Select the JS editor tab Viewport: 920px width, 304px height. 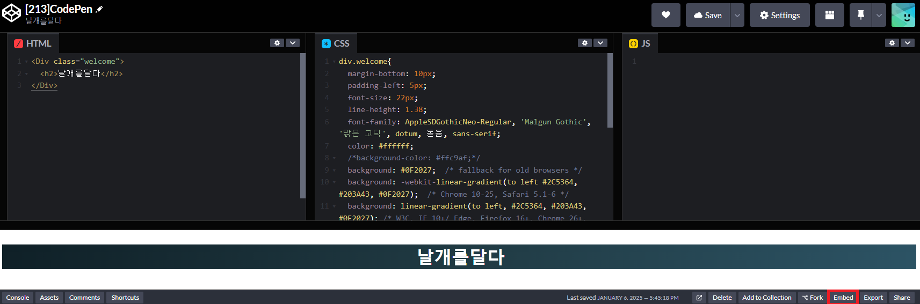[x=640, y=43]
